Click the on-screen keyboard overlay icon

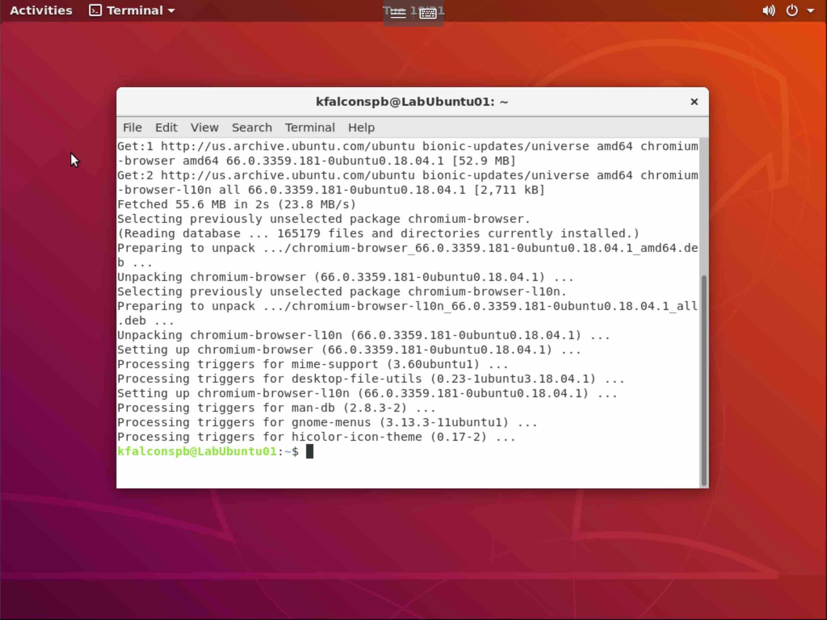click(x=428, y=13)
